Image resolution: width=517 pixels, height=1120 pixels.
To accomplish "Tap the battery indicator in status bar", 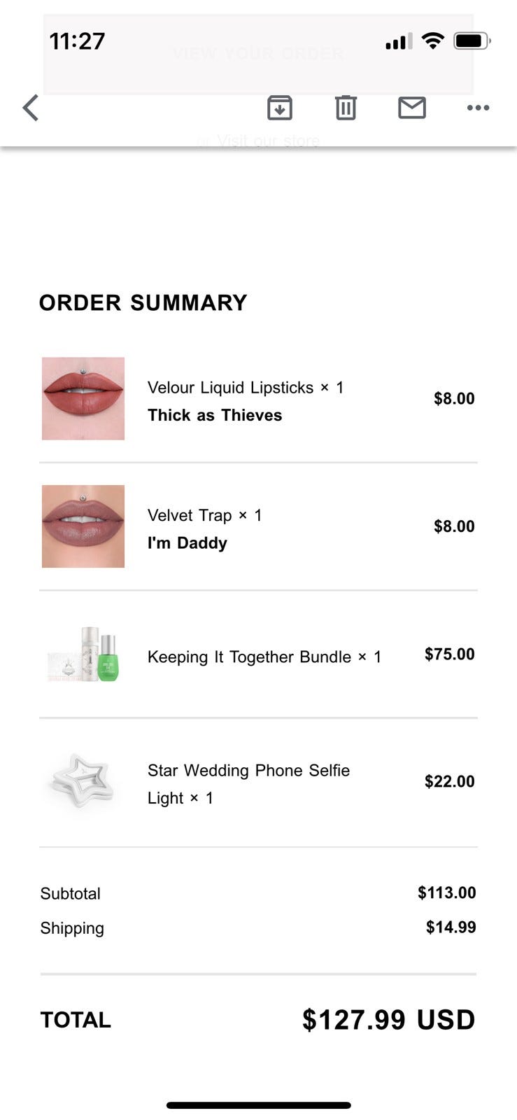I will click(x=472, y=41).
